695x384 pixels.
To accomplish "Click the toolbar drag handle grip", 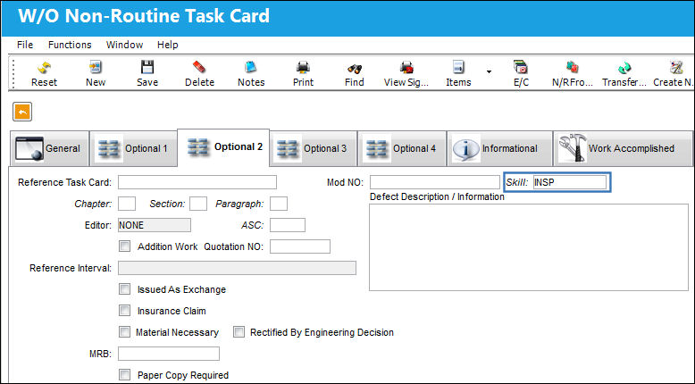I will tap(13, 73).
